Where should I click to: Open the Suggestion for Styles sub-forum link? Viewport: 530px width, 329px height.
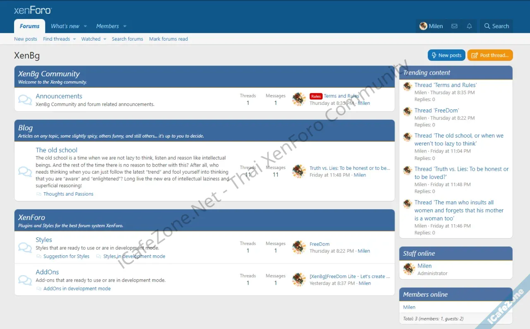(66, 256)
